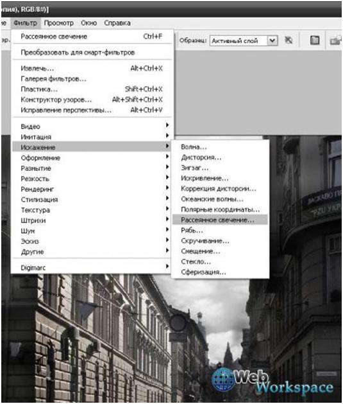Choose Полярные координаты distortion filter

point(220,209)
